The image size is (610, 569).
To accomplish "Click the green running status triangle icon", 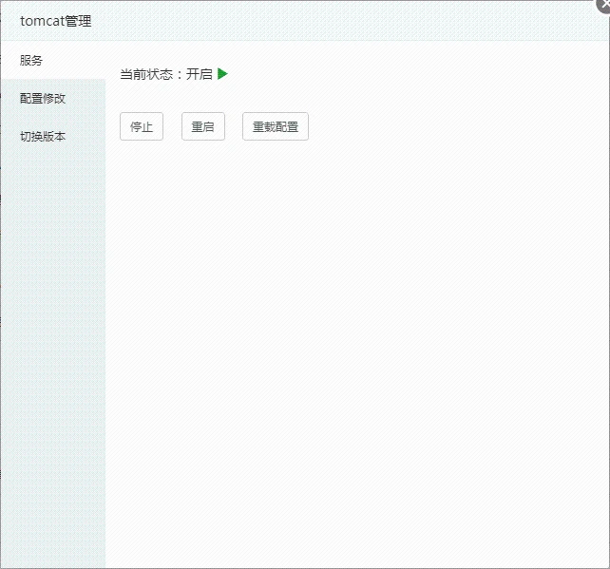I will pos(222,73).
